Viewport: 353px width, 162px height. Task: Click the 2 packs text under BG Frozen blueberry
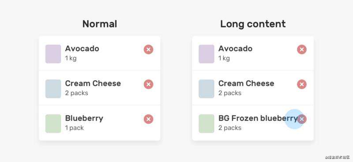tap(230, 128)
